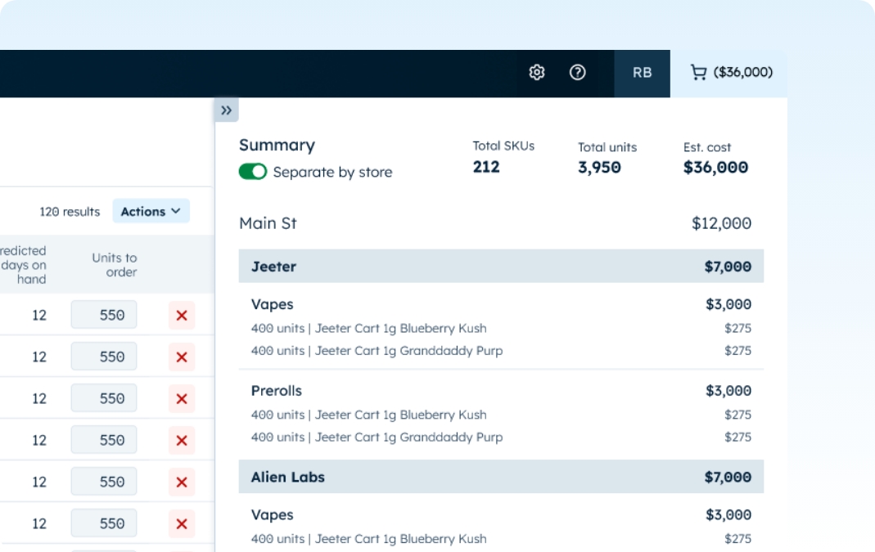Click Vapes category under Jeeter
This screenshot has width=875, height=552.
point(273,305)
